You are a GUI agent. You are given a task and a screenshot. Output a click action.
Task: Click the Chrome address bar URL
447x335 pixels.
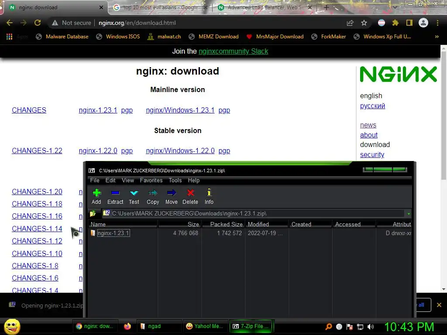(x=137, y=23)
